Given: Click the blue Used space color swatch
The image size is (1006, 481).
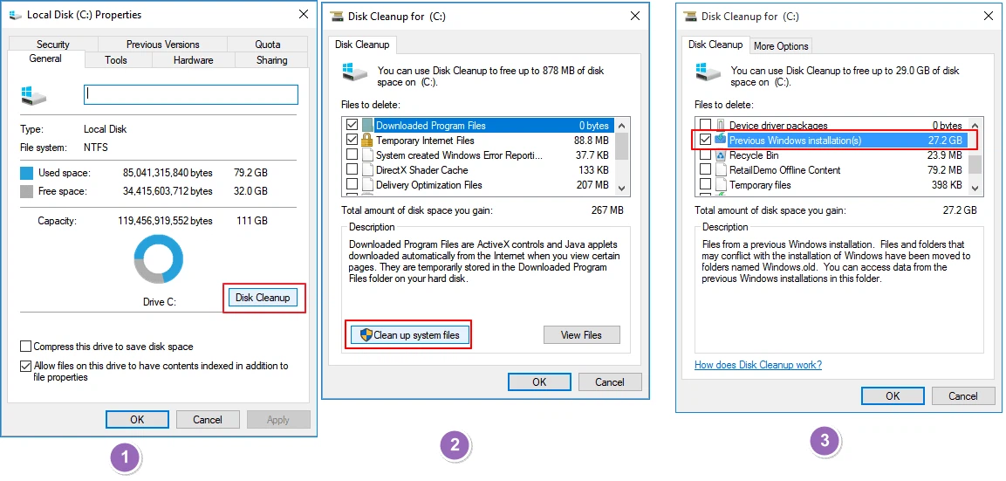Looking at the screenshot, I should pos(26,173).
